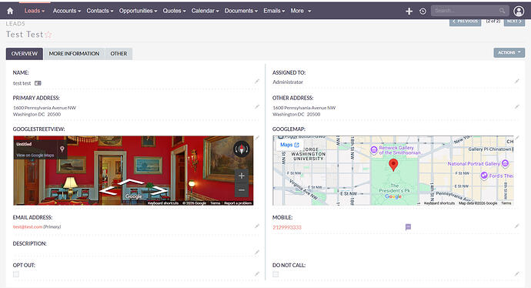Toggle the Opt Out checkbox
The width and height of the screenshot is (531, 288).
(x=16, y=274)
